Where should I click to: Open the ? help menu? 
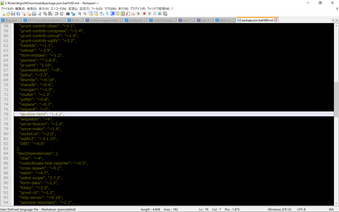point(172,9)
